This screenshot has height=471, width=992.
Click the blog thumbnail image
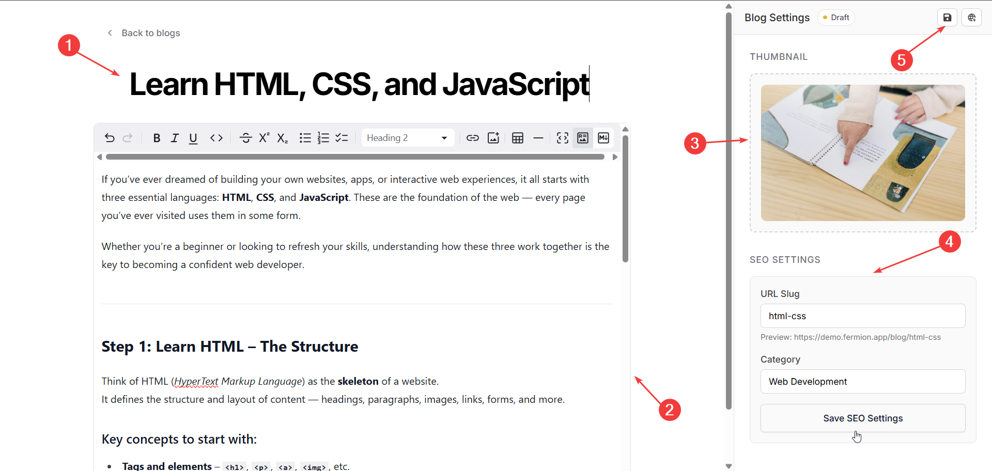(x=862, y=153)
